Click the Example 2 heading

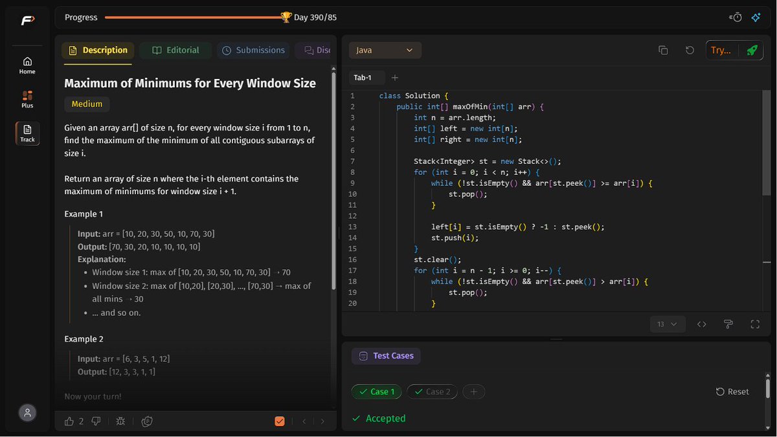tap(84, 339)
